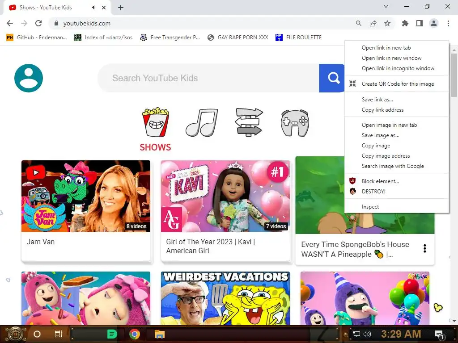Open the Extensions puzzle icon
The width and height of the screenshot is (458, 343).
pos(405,23)
